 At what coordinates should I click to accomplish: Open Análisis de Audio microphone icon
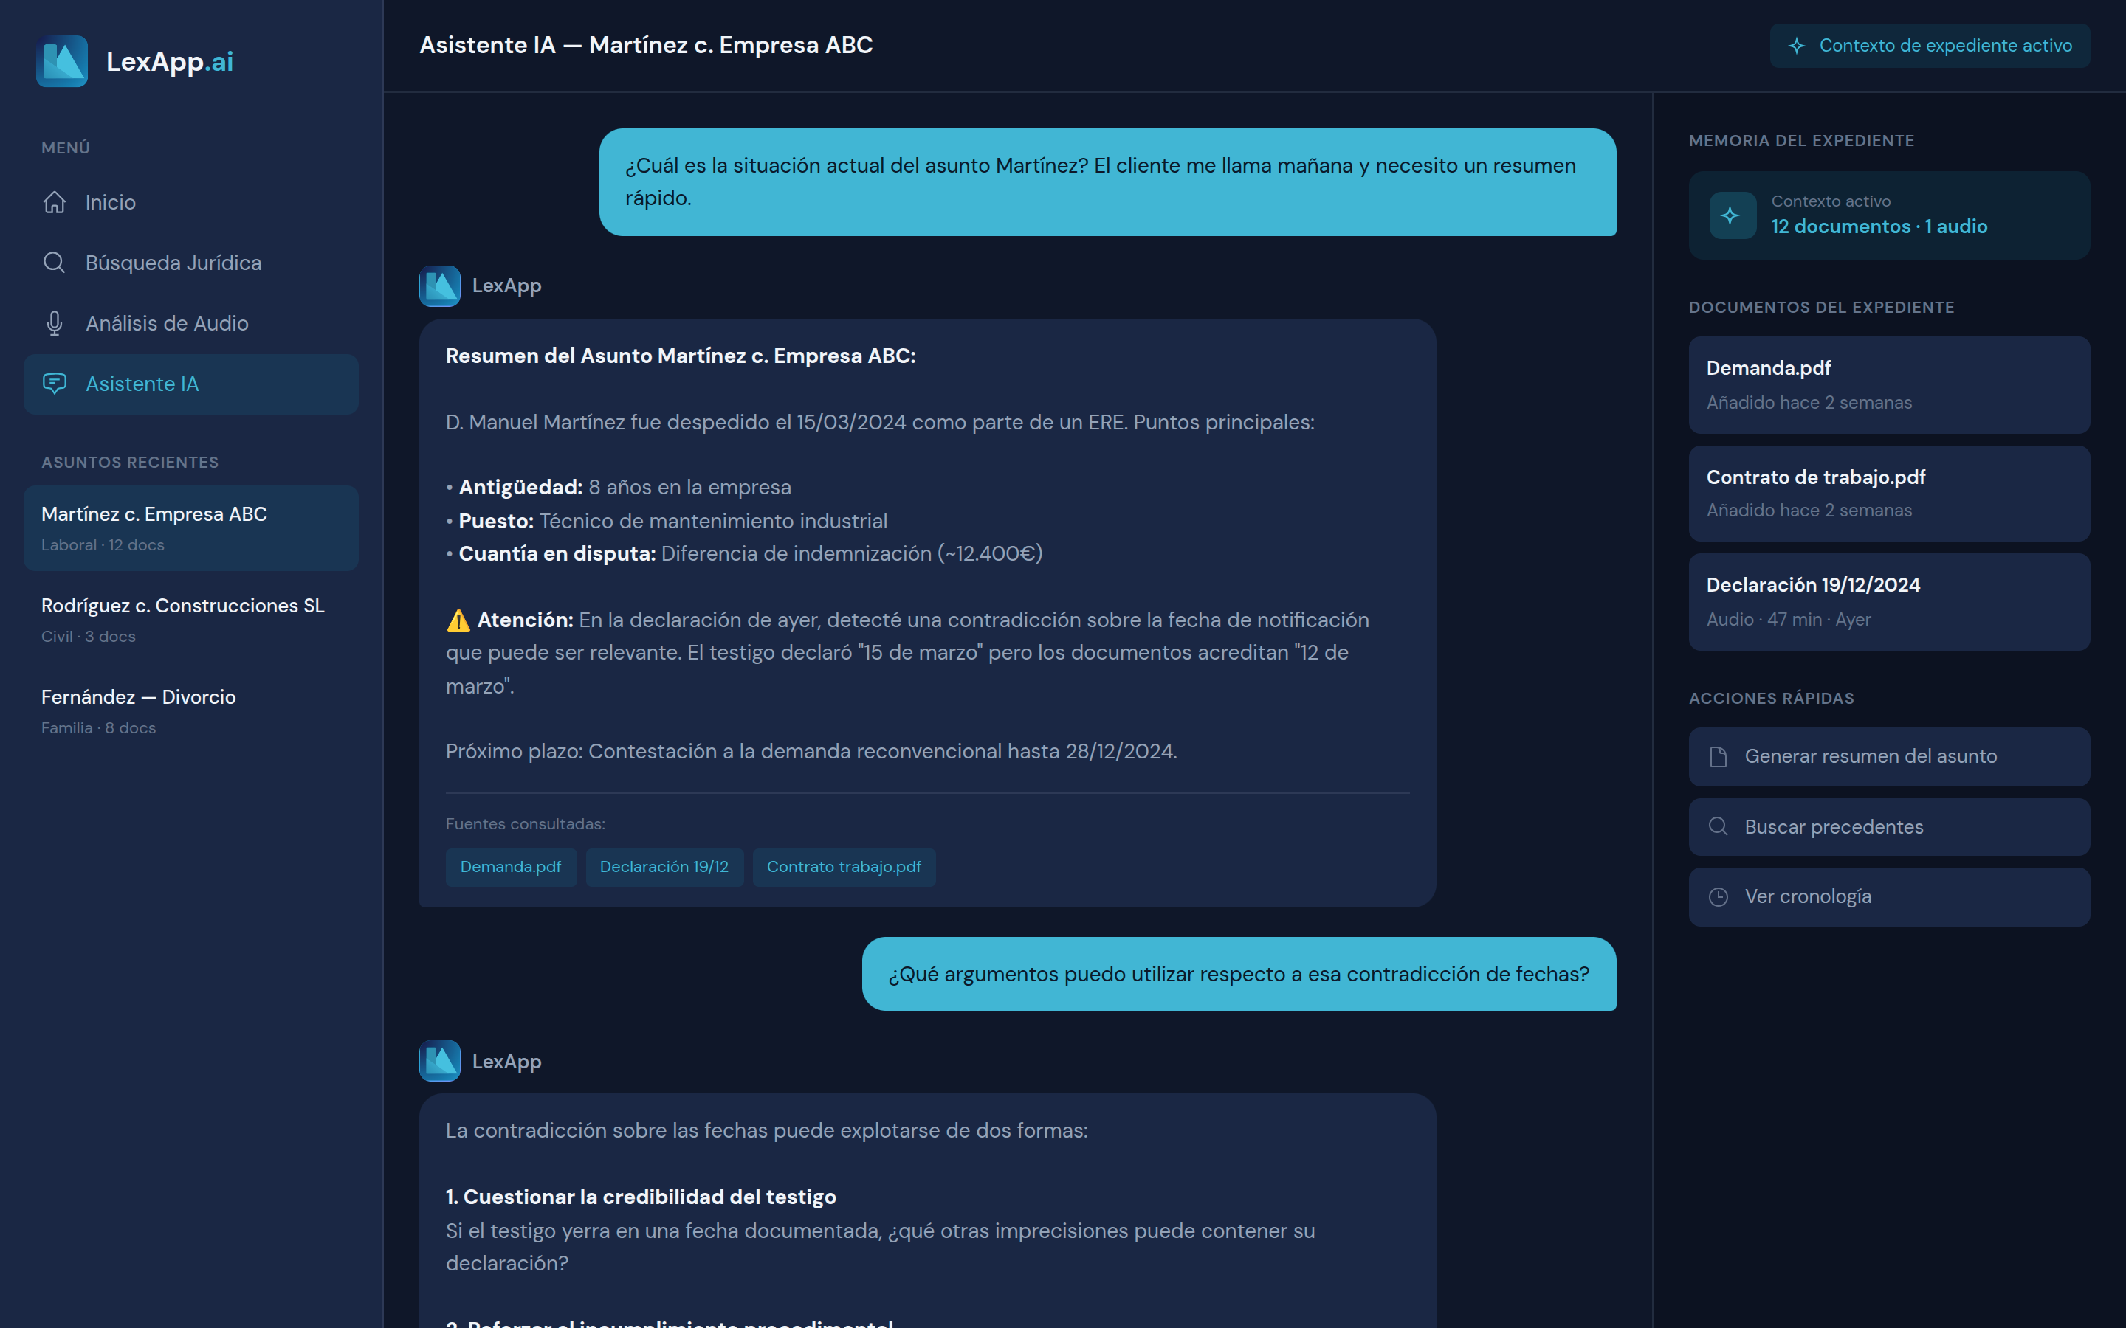[55, 323]
